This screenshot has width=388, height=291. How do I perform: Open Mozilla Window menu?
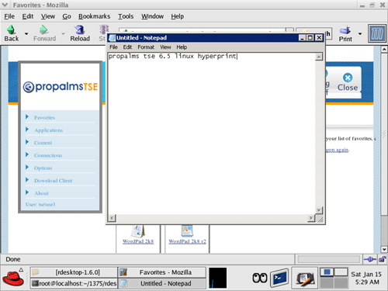[x=152, y=16]
